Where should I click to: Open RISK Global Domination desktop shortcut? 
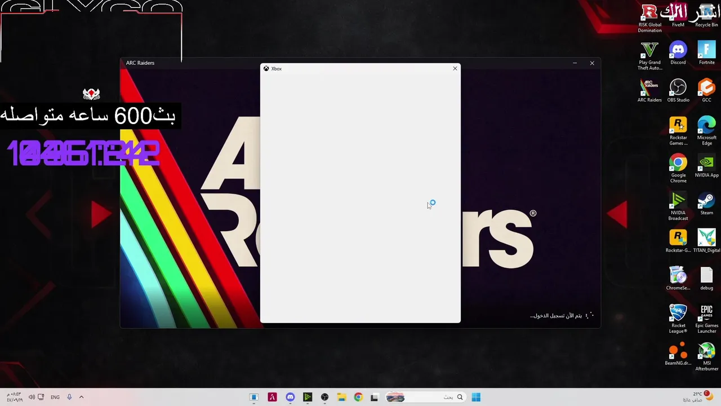[x=649, y=18]
